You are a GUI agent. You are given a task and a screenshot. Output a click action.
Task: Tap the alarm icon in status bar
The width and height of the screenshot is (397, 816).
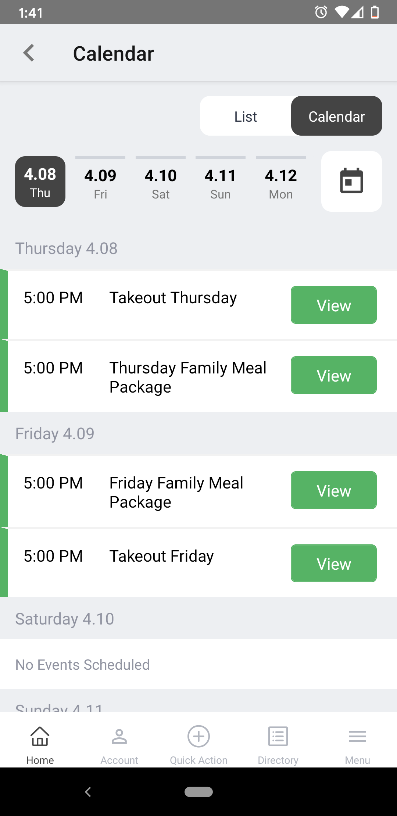[321, 12]
